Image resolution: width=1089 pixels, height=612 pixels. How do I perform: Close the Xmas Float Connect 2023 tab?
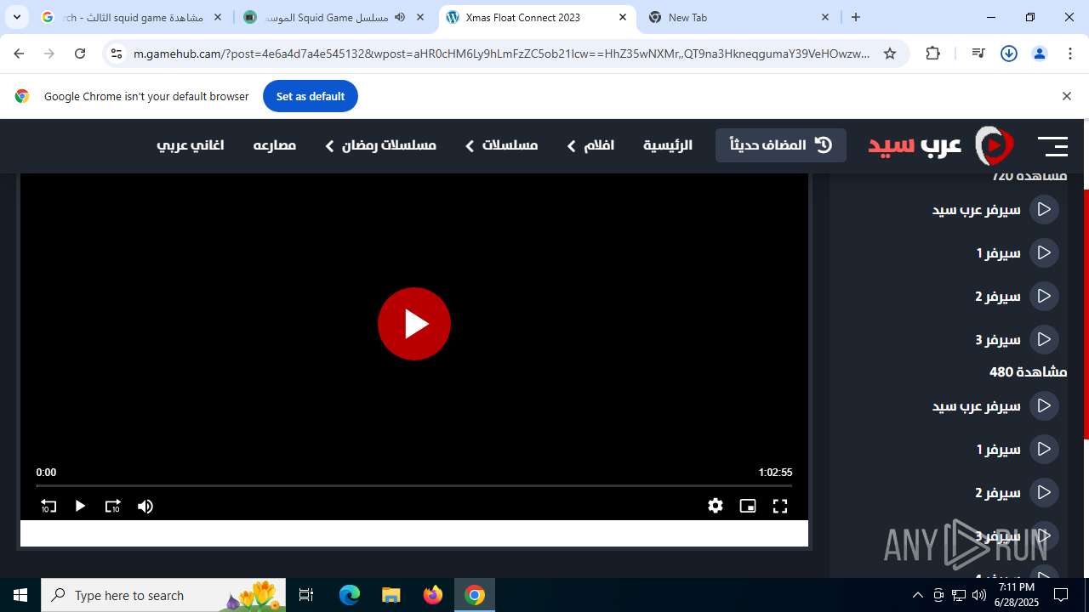pyautogui.click(x=623, y=17)
